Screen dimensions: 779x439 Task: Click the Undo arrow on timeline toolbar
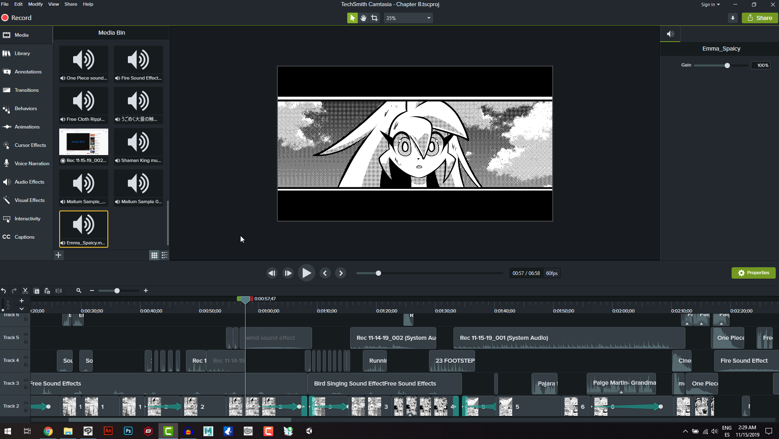[4, 291]
